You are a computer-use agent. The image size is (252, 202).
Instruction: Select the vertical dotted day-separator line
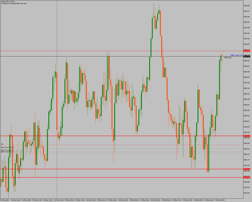coord(57,99)
